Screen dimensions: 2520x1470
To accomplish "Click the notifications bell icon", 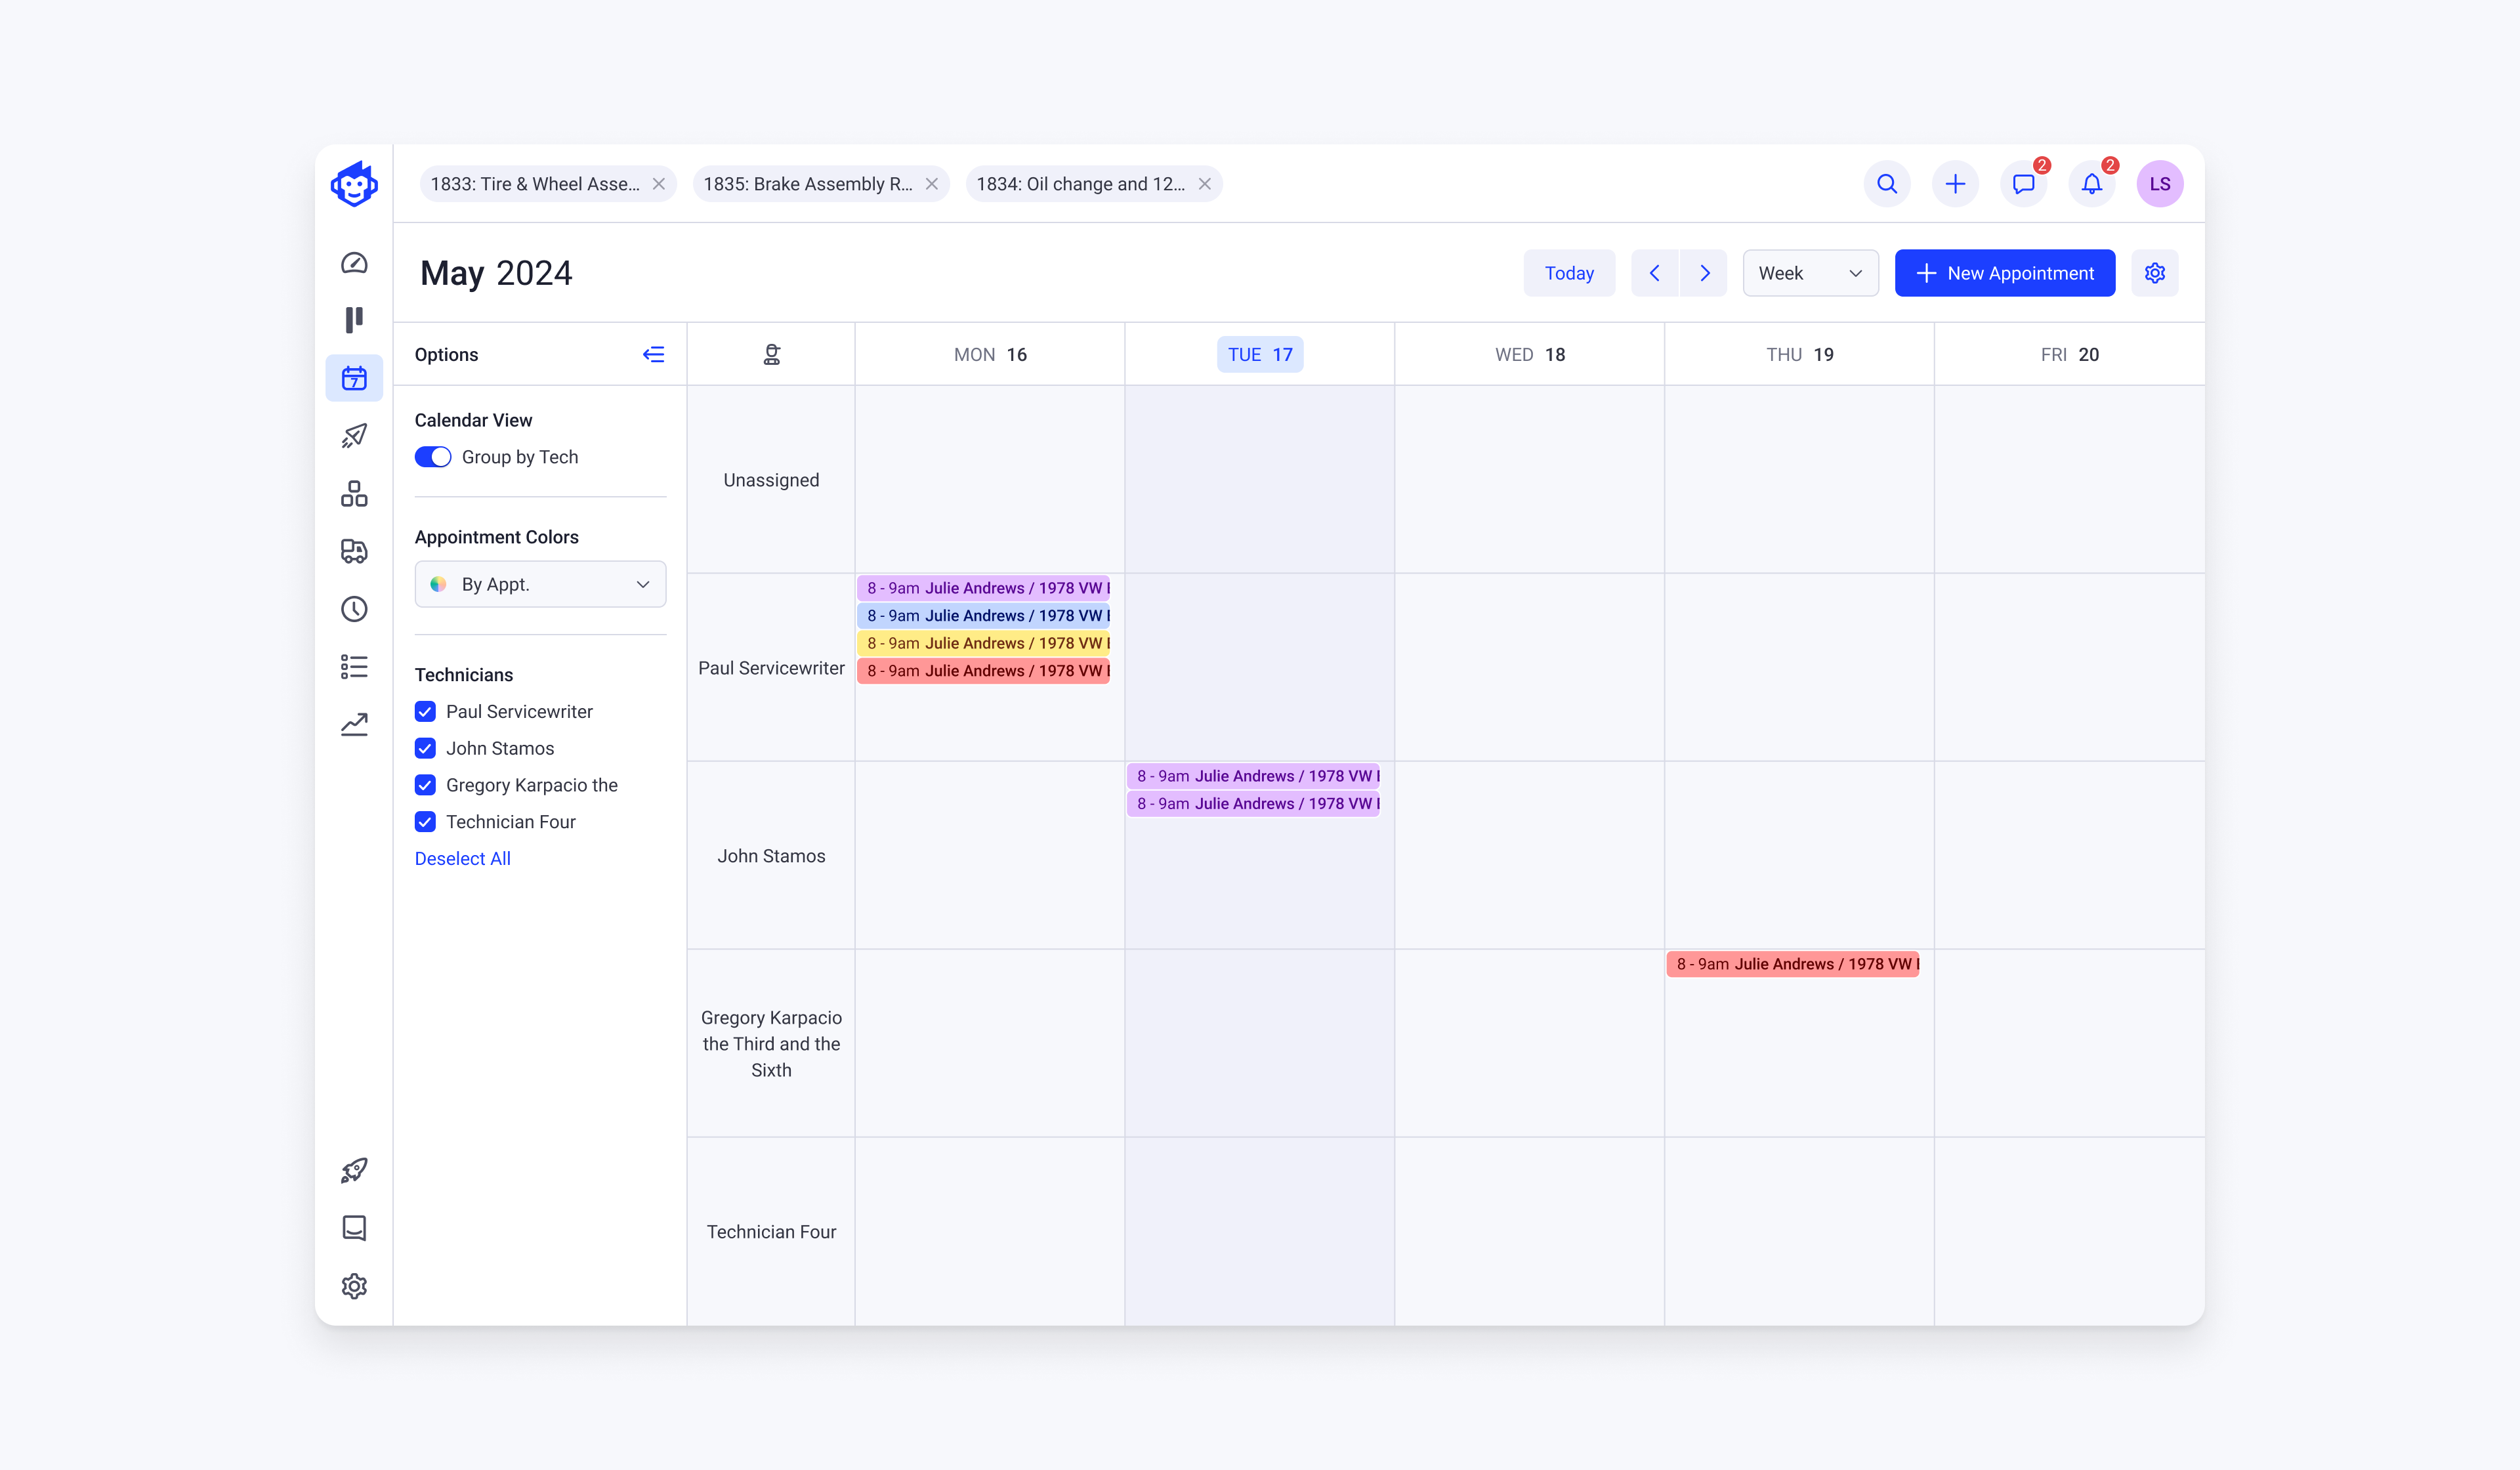I will point(2091,184).
